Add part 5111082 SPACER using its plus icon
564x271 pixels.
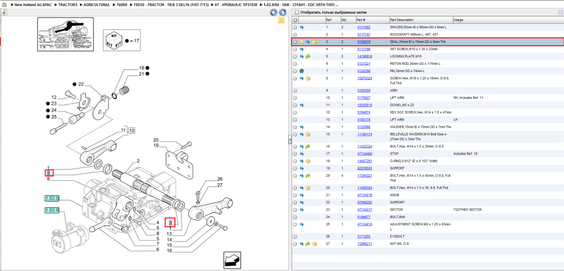point(295,27)
